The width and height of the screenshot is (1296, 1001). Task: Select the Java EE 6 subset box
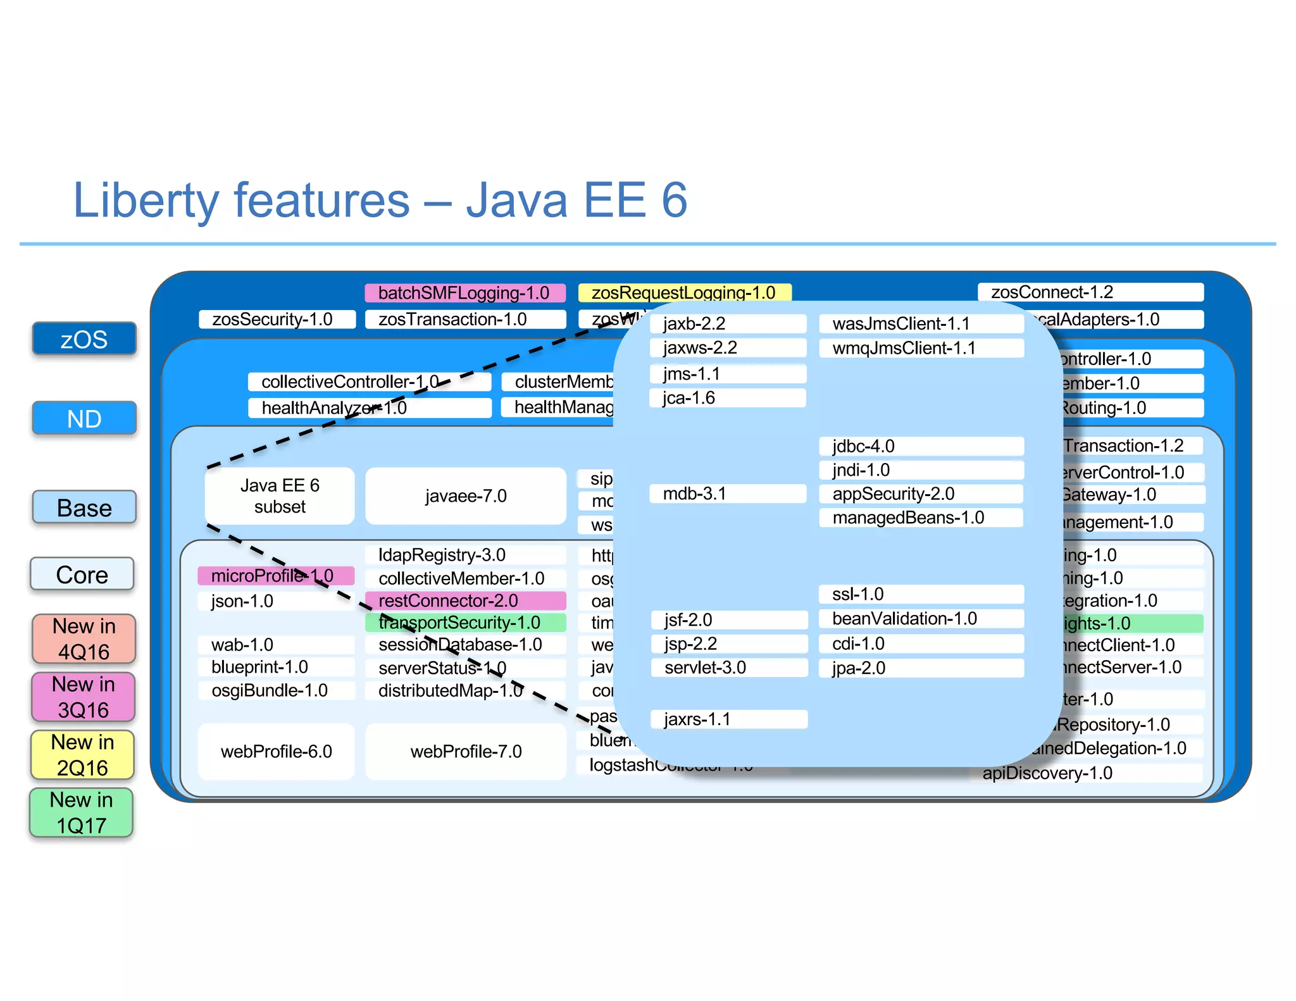pyautogui.click(x=280, y=496)
